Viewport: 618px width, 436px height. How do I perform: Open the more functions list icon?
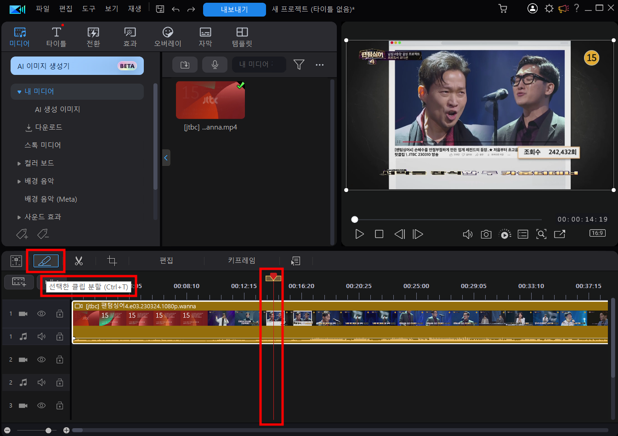pyautogui.click(x=295, y=261)
